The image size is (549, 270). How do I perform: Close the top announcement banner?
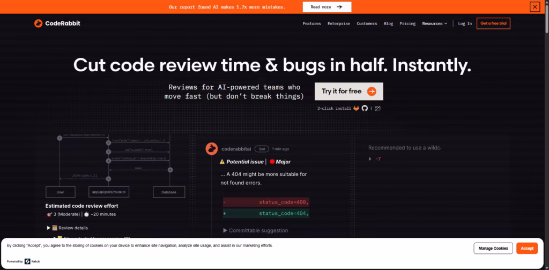(535, 7)
